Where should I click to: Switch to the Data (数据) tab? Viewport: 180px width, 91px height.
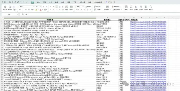(56, 2)
